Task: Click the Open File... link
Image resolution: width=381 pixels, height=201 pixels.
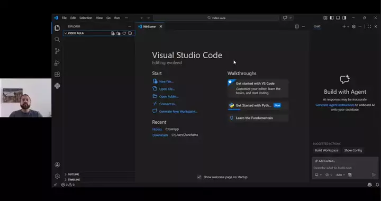Action: click(167, 89)
